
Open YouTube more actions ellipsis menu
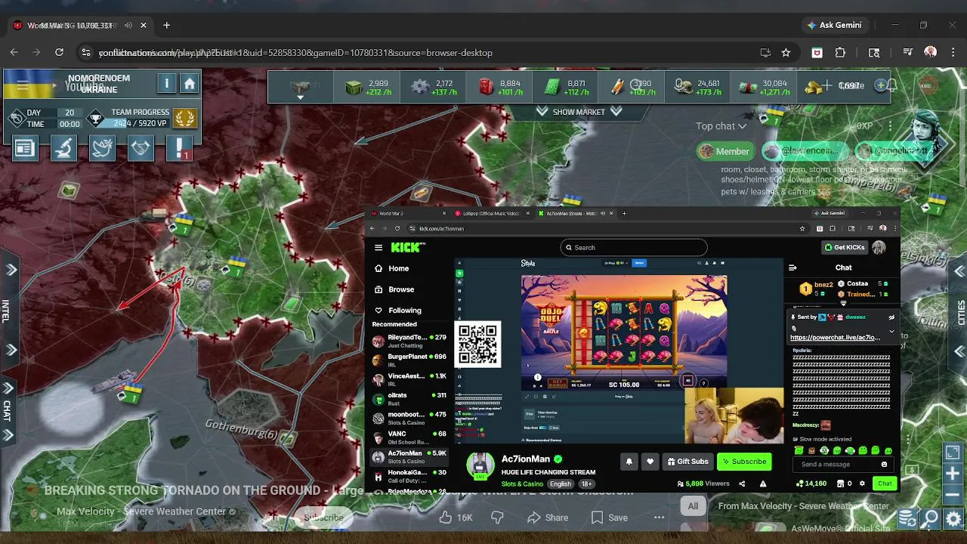coord(659,518)
